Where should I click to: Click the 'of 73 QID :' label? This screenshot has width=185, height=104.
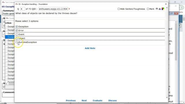click(32, 9)
